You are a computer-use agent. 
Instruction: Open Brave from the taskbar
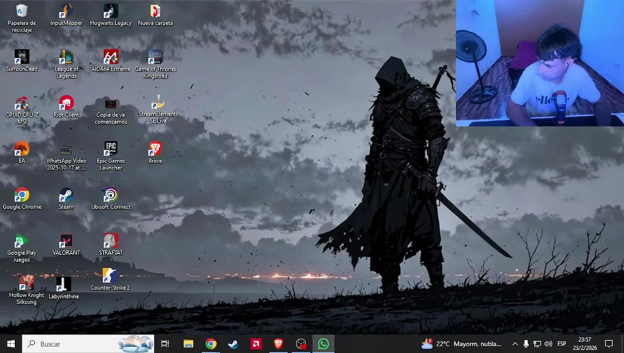tap(279, 344)
